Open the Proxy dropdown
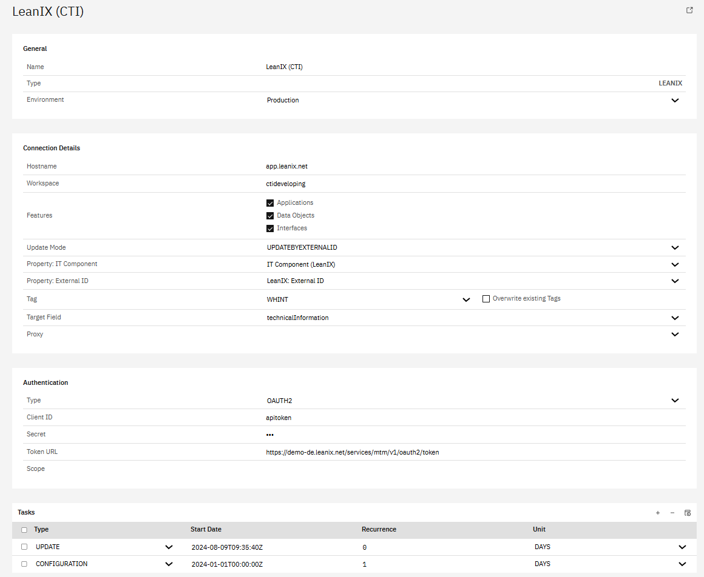 [x=675, y=335]
